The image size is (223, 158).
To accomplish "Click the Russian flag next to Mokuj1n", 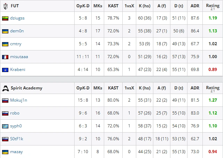I will pyautogui.click(x=5, y=101).
